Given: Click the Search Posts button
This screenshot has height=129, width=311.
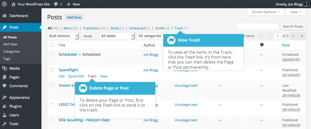Looking at the screenshot, I should (x=293, y=26).
